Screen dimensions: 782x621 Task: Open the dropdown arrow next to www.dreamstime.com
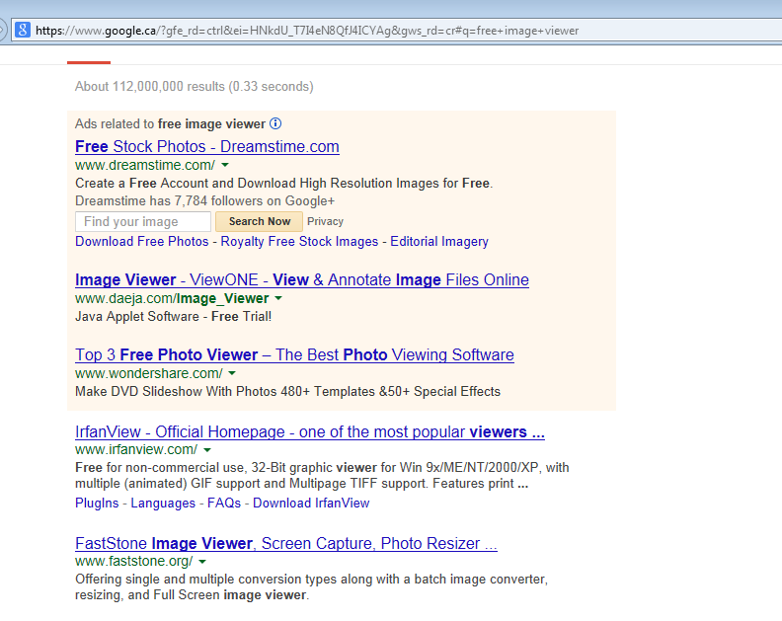tap(225, 166)
